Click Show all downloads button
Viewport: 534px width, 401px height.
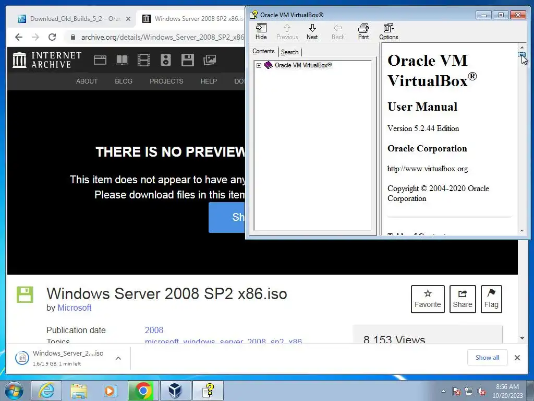(488, 357)
